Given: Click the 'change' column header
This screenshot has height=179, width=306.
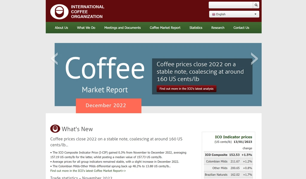Looking at the screenshot, I should click(247, 148).
